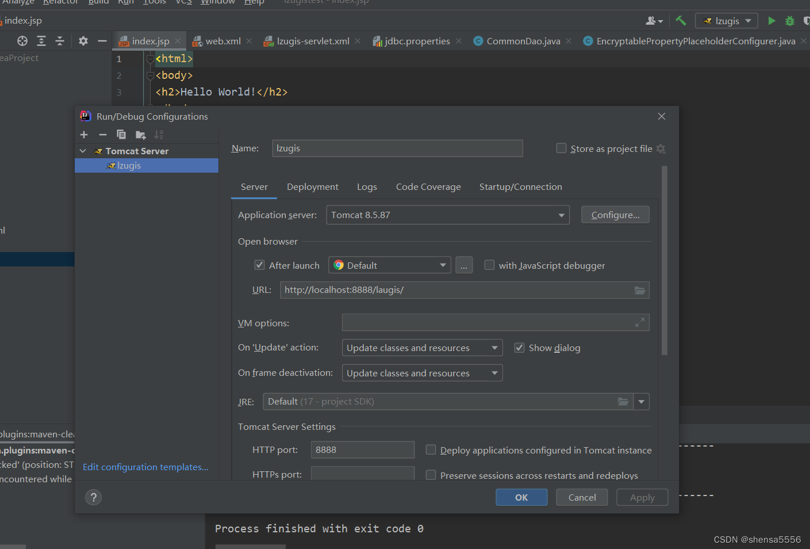This screenshot has width=810, height=549.
Task: Click the Name input field
Action: (x=397, y=148)
